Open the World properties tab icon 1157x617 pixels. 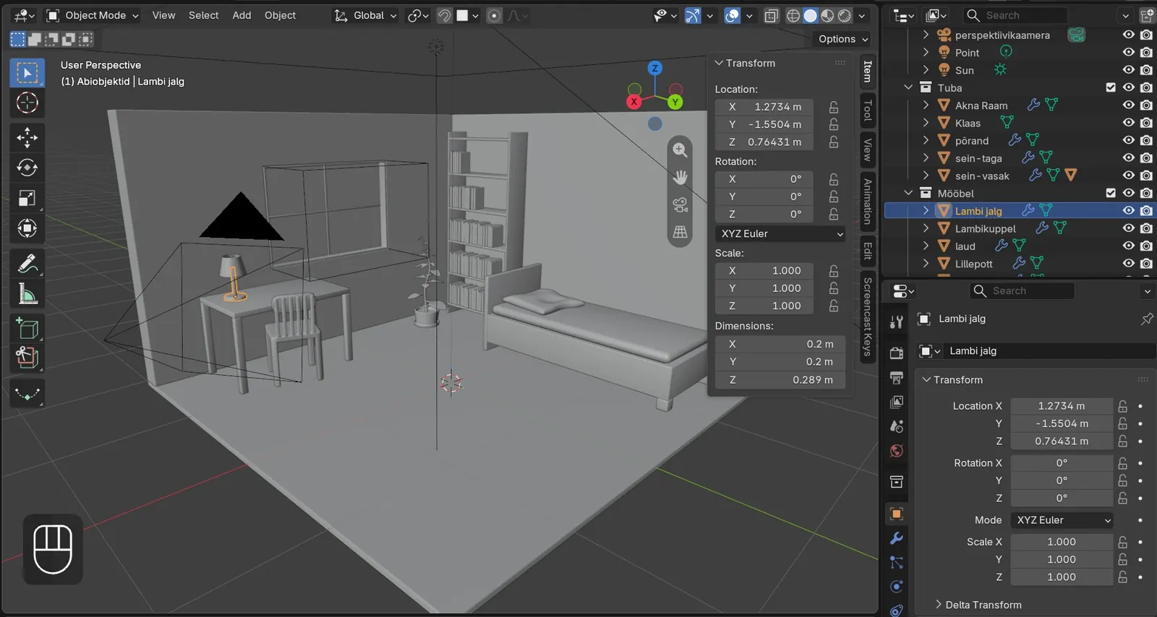[x=897, y=451]
